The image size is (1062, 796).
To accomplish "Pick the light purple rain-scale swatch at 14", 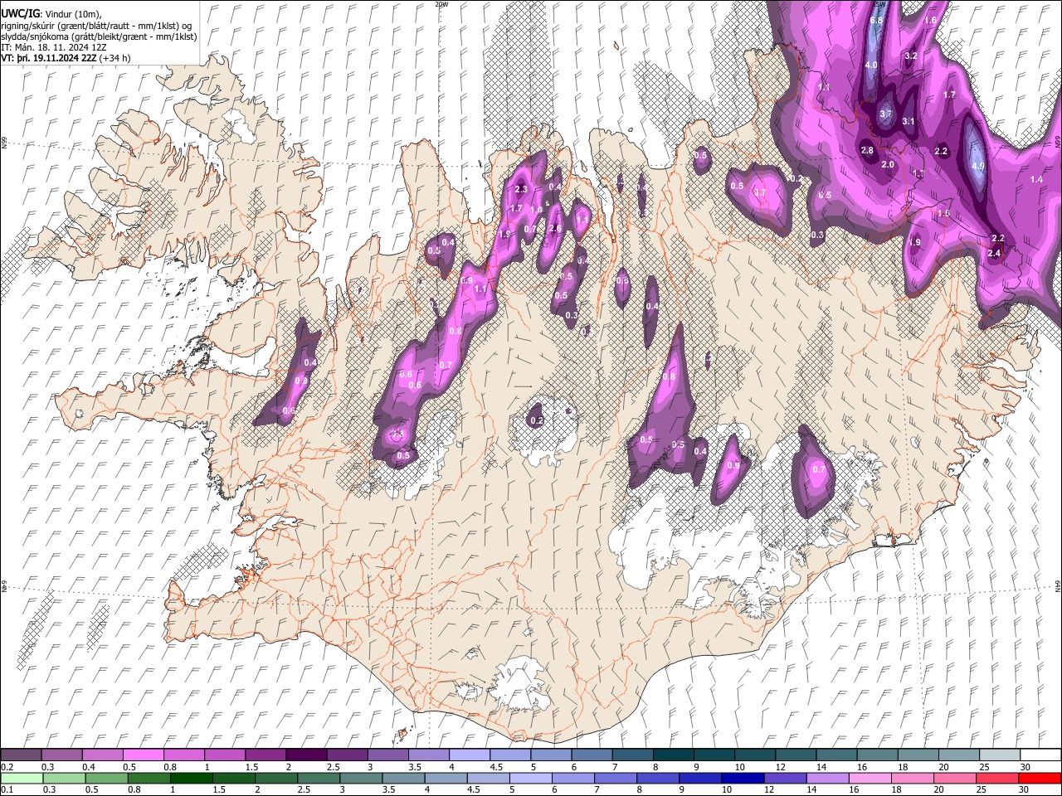I will 828,778.
